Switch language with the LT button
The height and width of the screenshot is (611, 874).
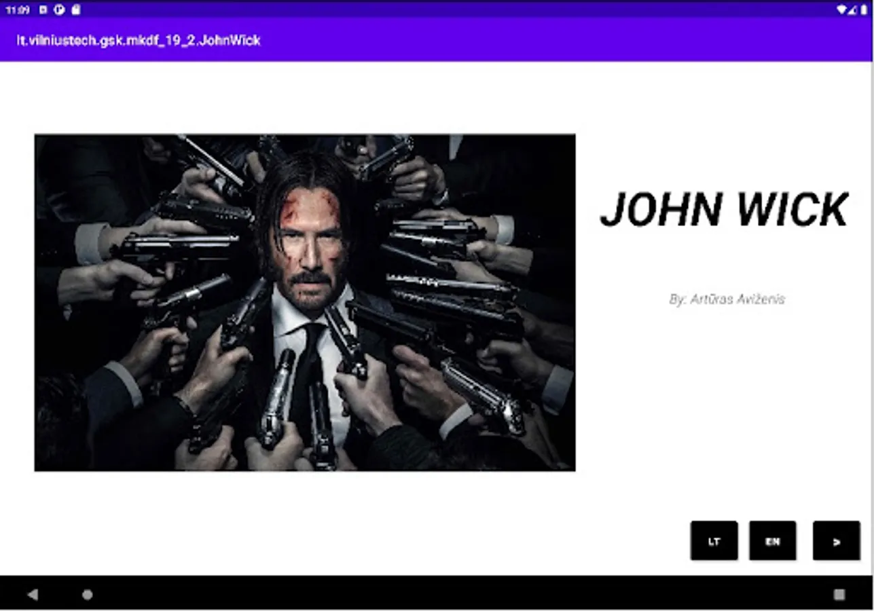point(714,541)
